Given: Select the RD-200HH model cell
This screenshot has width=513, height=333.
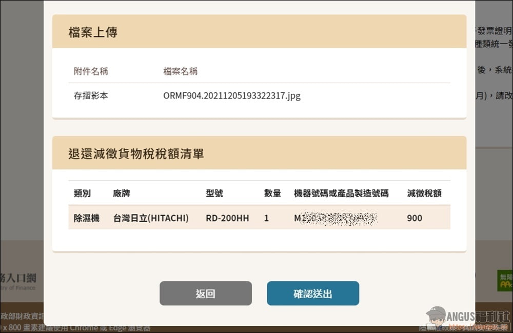Looking at the screenshot, I should pyautogui.click(x=227, y=218).
